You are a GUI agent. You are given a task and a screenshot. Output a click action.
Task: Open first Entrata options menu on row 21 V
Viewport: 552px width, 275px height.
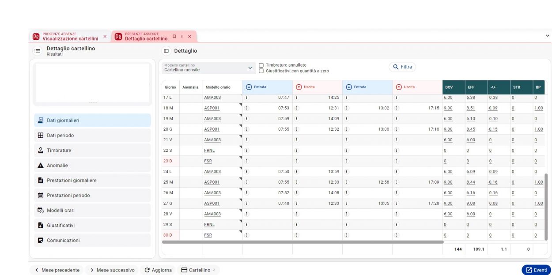click(247, 140)
